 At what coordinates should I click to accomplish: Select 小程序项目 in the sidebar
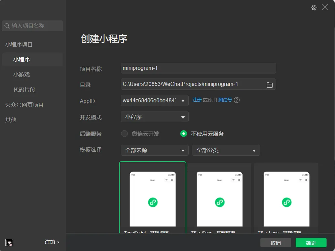tap(19, 45)
